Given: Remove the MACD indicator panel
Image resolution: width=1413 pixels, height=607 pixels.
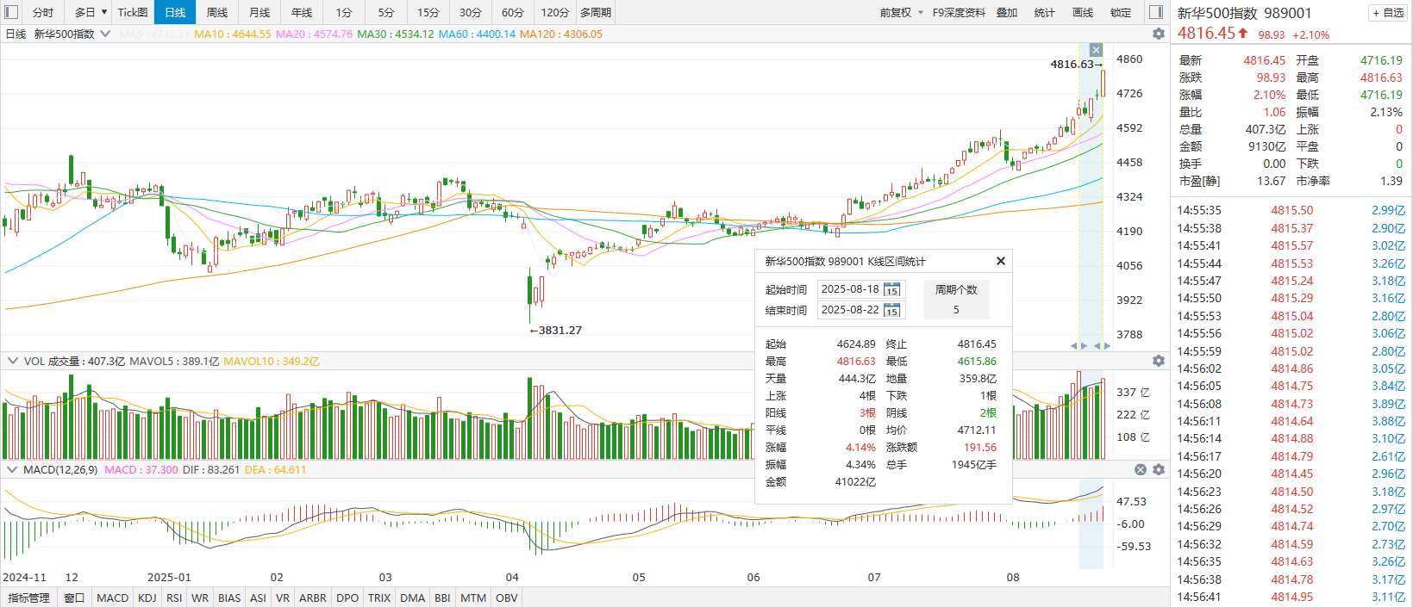Looking at the screenshot, I should click(1141, 470).
